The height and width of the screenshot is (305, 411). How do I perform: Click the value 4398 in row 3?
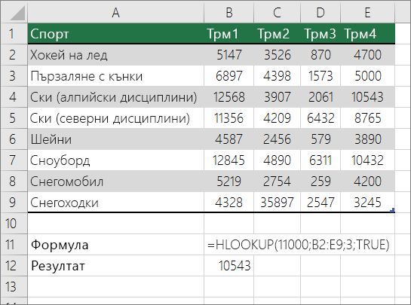[277, 76]
